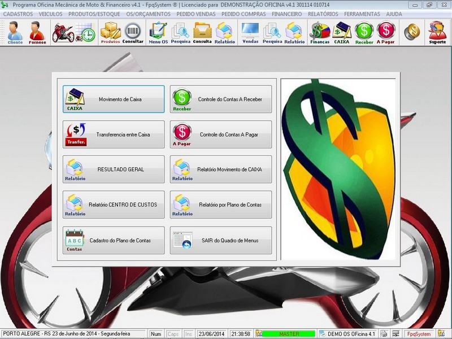Click the Menu OS toolbar icon
The width and height of the screenshot is (452, 339).
(158, 32)
